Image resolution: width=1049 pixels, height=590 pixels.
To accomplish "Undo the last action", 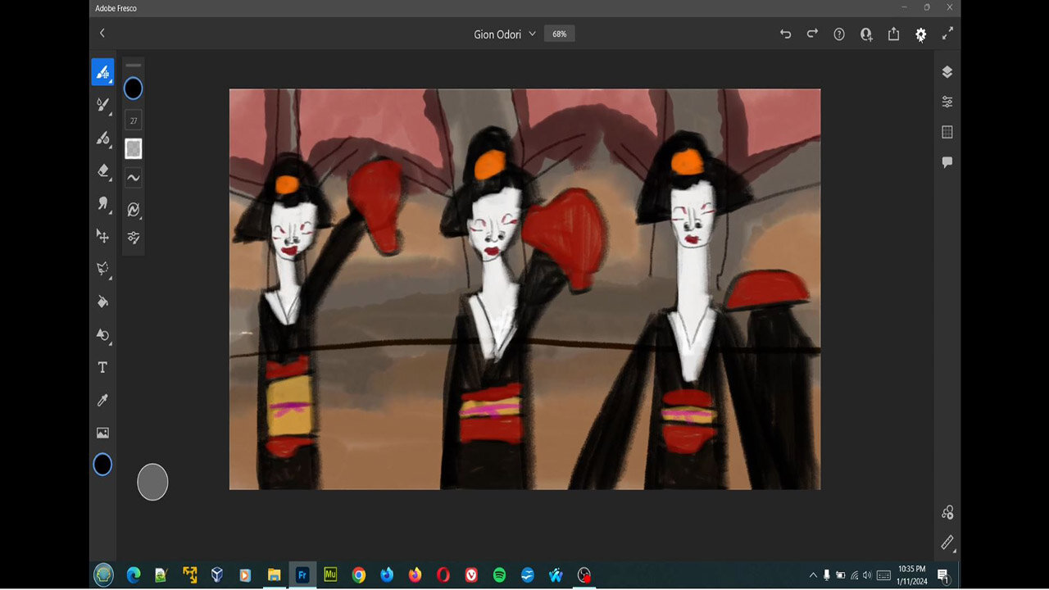I will 785,34.
